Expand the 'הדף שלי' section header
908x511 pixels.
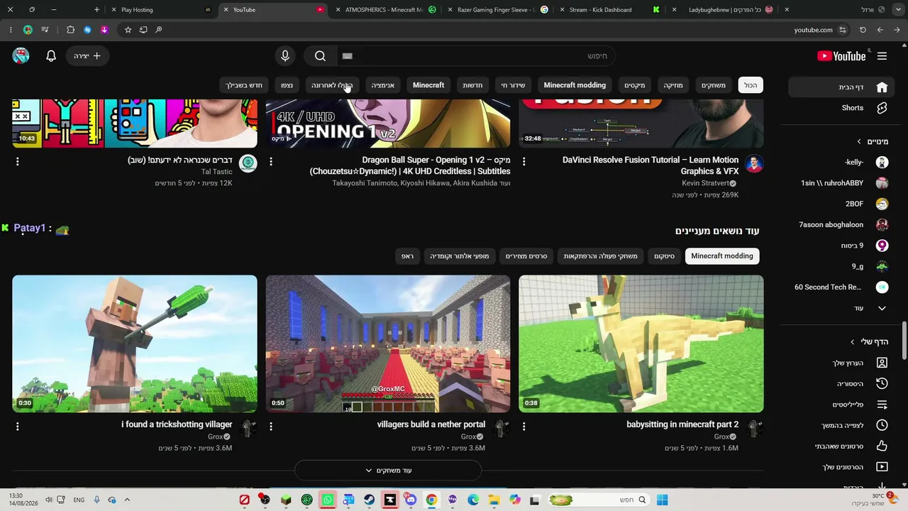click(870, 341)
